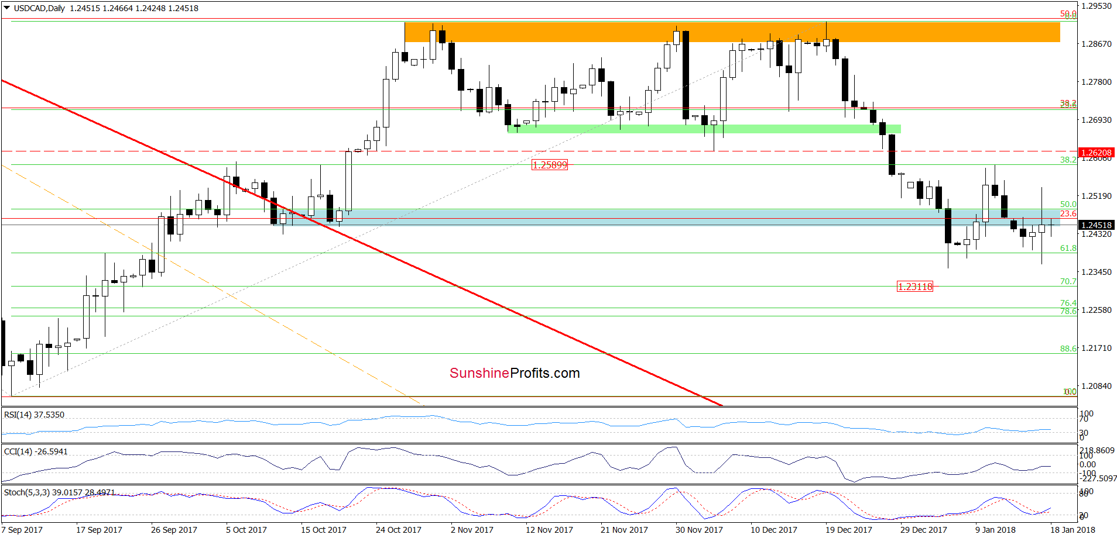This screenshot has height=538, width=1117.
Task: Click the 21 Nov 2017 date label
Action: (x=624, y=530)
